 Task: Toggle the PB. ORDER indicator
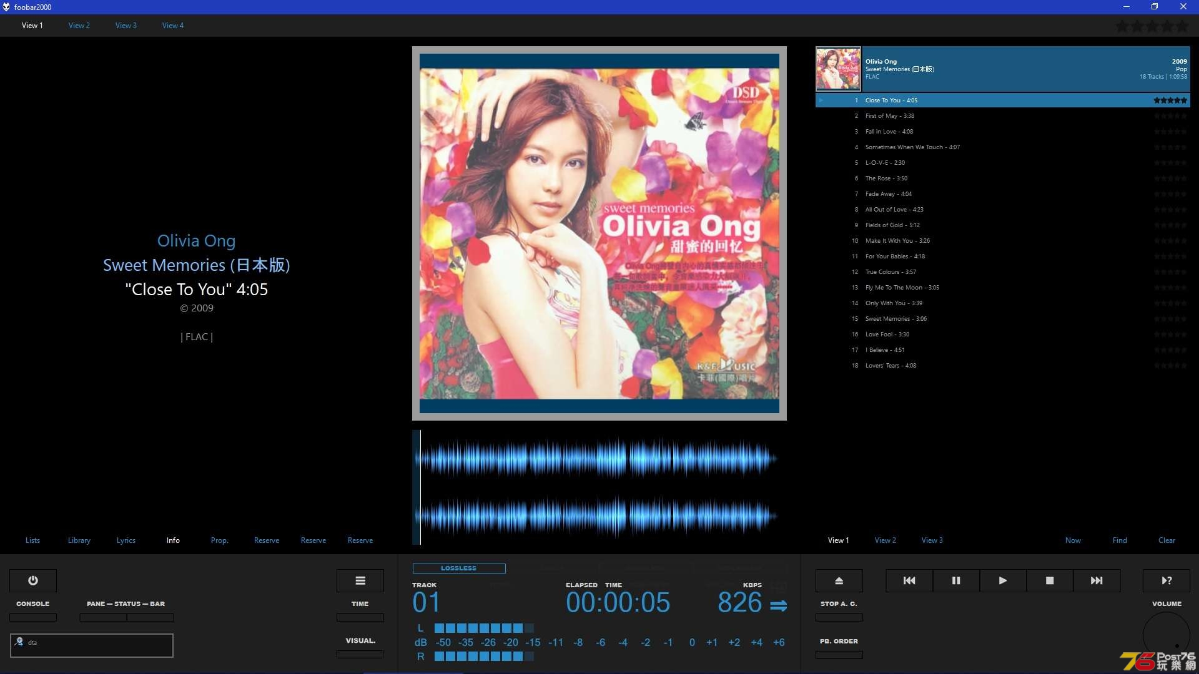tap(839, 655)
